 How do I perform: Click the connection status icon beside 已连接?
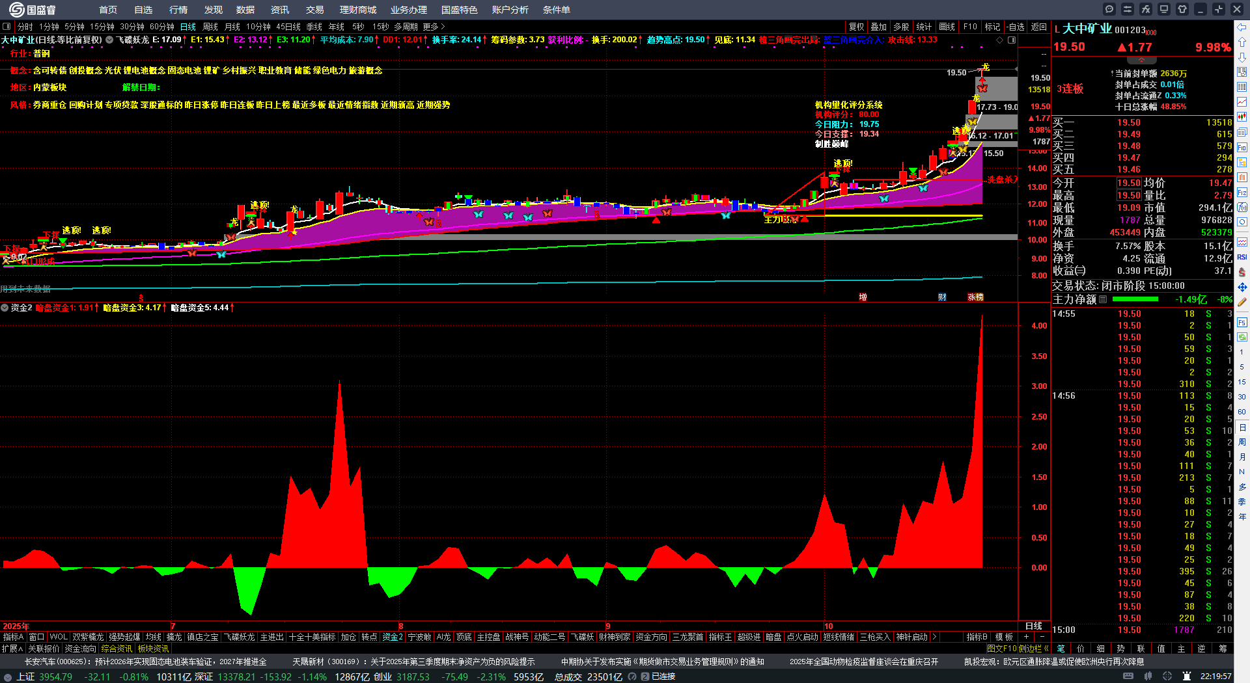click(x=645, y=676)
